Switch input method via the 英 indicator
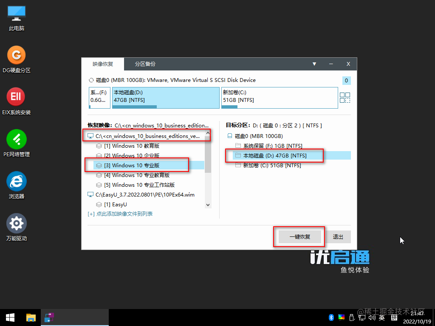 coord(382,317)
